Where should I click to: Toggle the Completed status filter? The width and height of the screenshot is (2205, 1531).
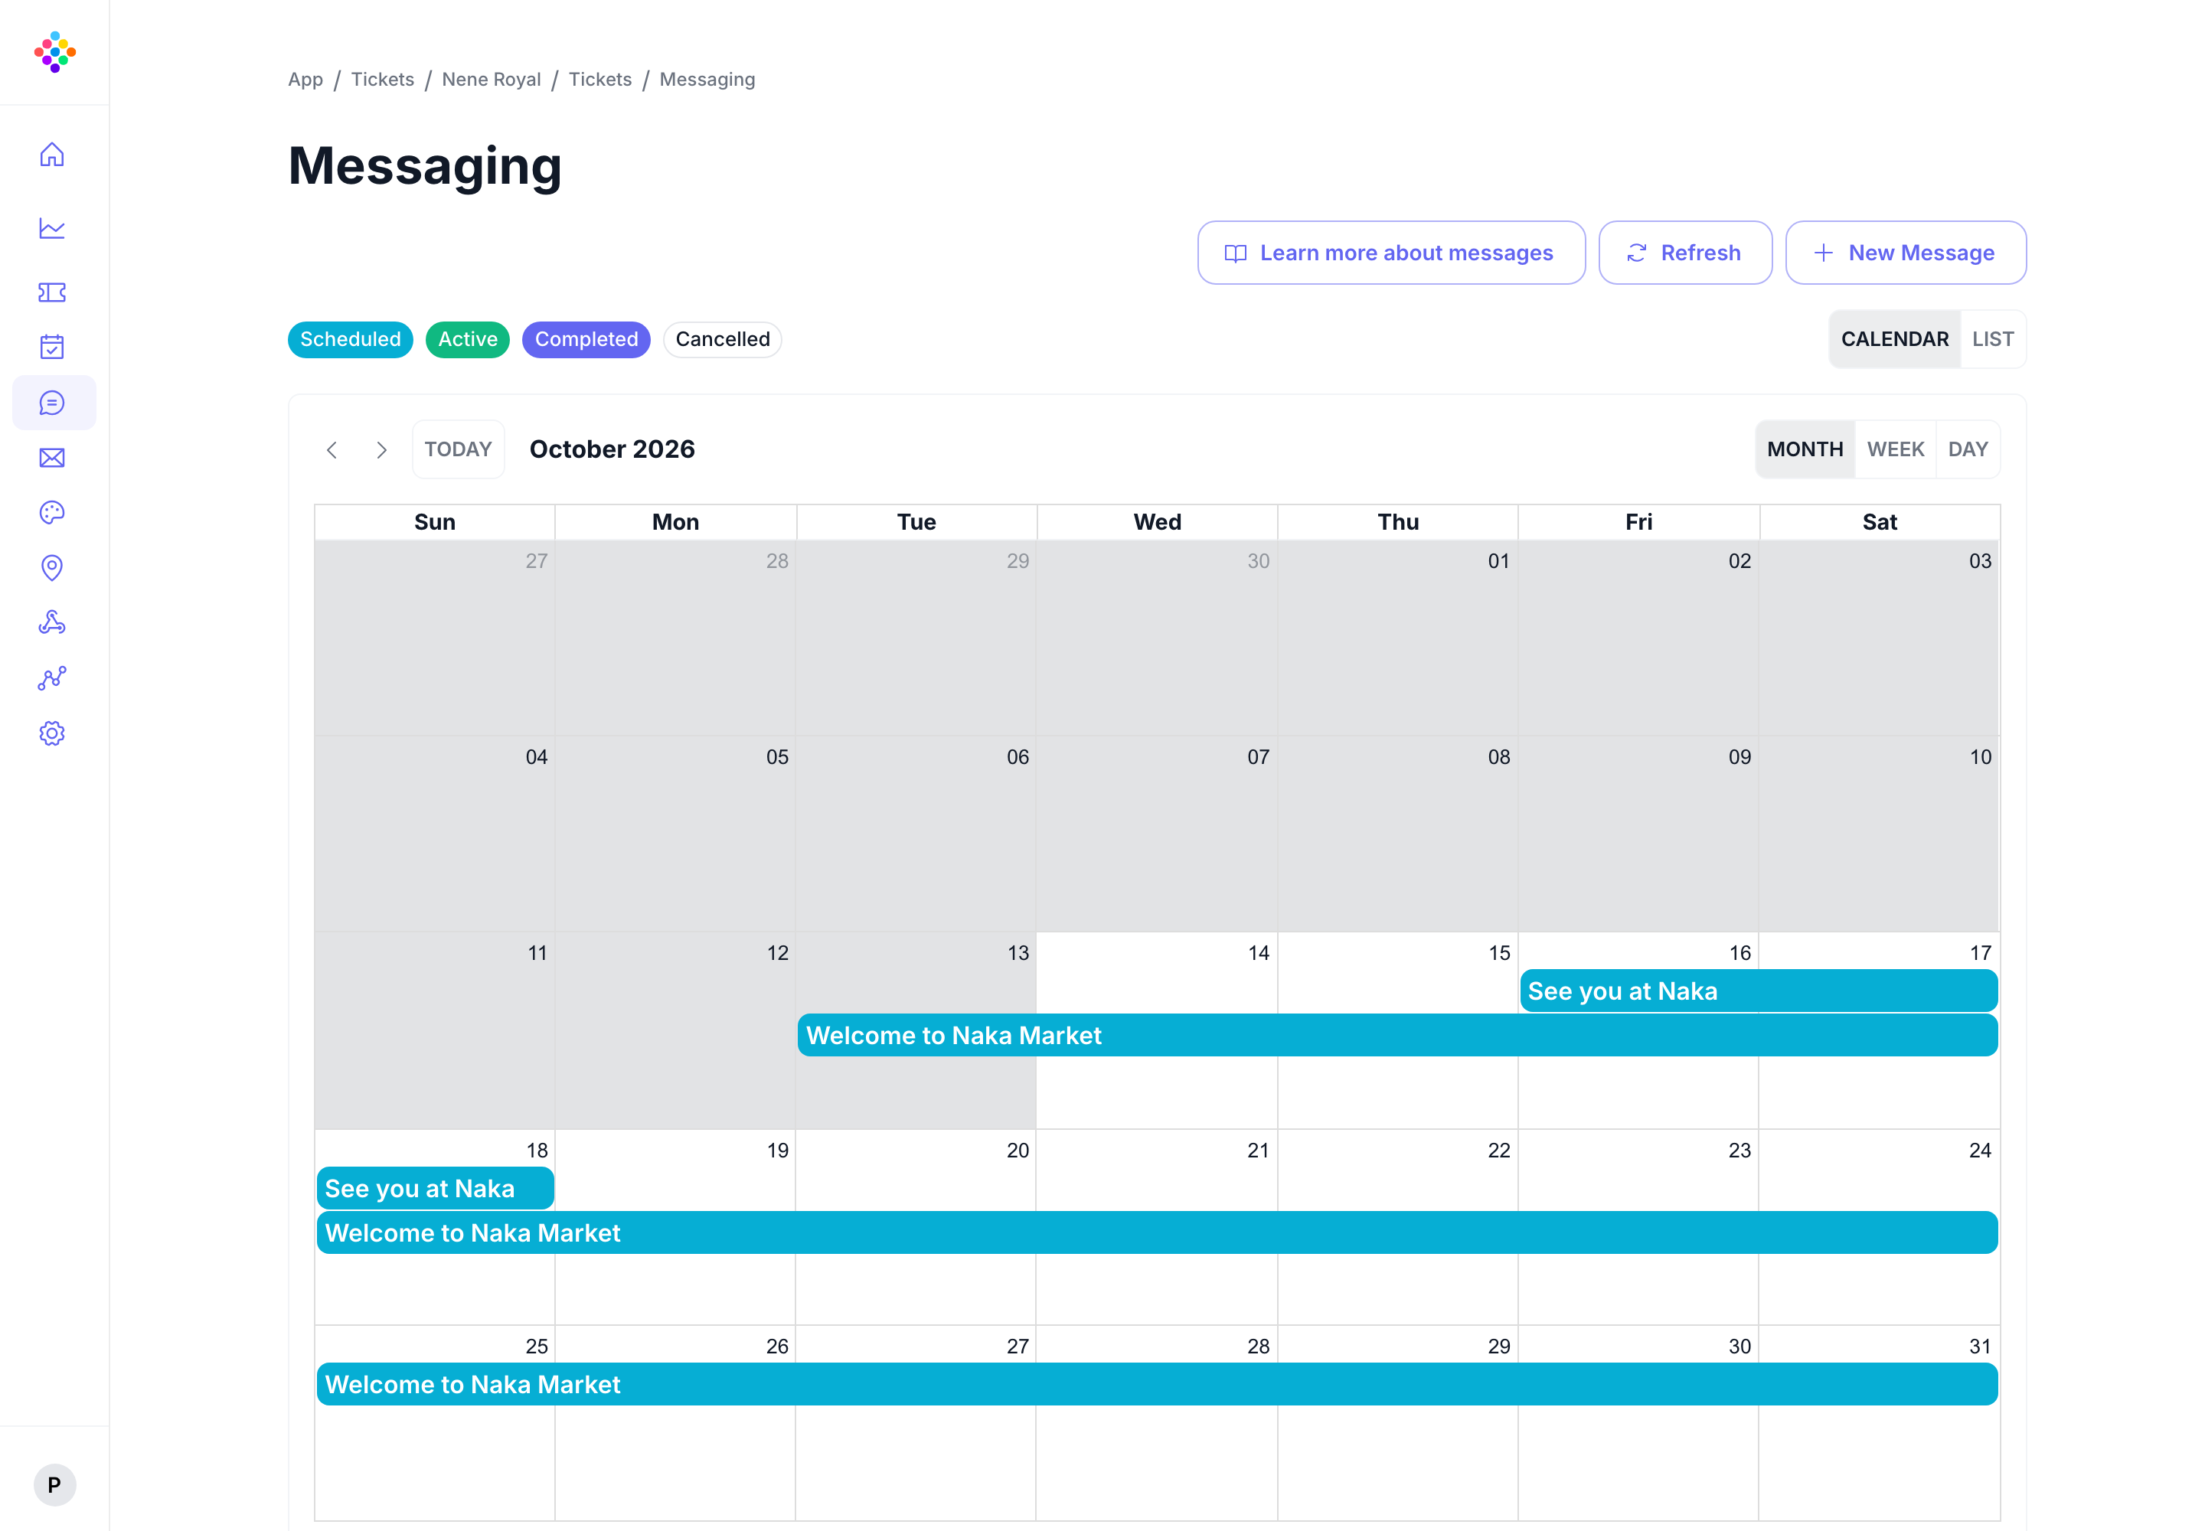click(586, 338)
